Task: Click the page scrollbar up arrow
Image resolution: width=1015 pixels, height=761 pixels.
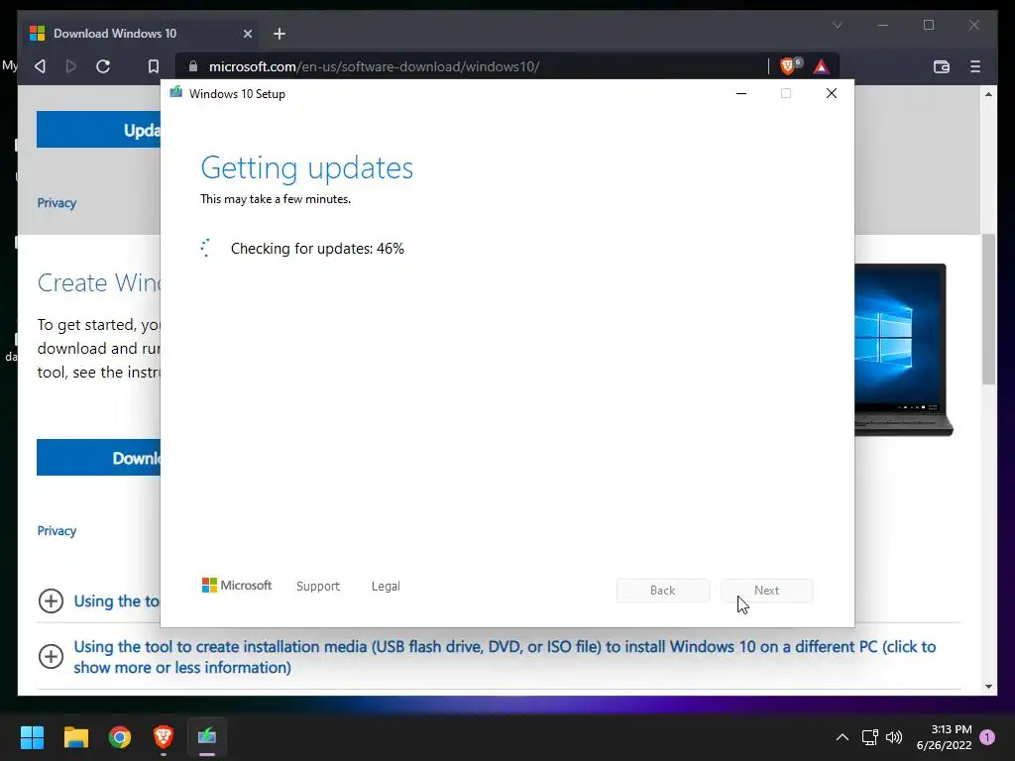Action: [x=988, y=94]
